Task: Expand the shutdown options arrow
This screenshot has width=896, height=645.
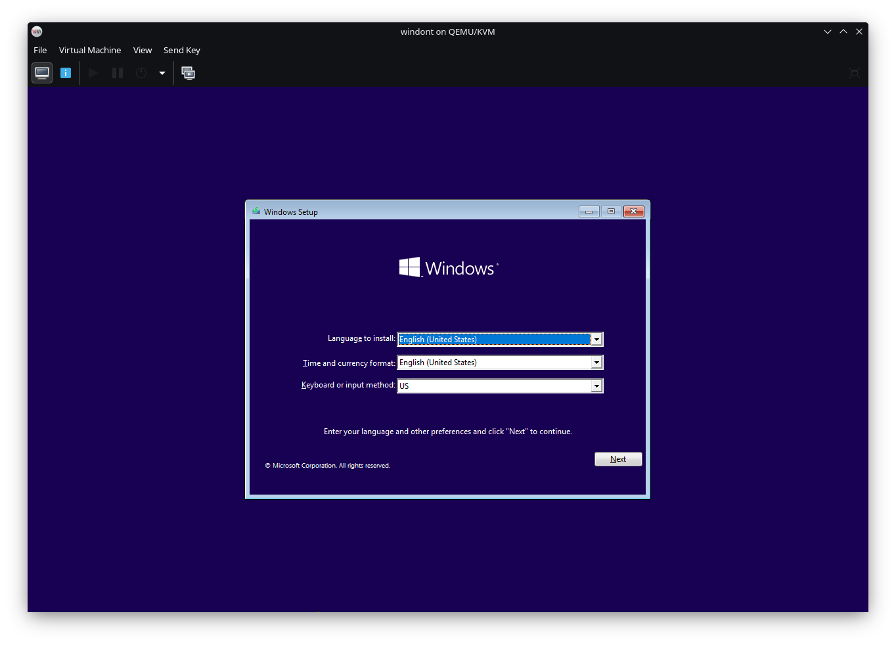Action: pyautogui.click(x=162, y=73)
